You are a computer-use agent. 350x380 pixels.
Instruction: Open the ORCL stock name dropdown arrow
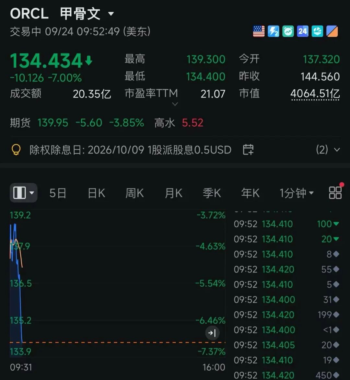(x=111, y=14)
